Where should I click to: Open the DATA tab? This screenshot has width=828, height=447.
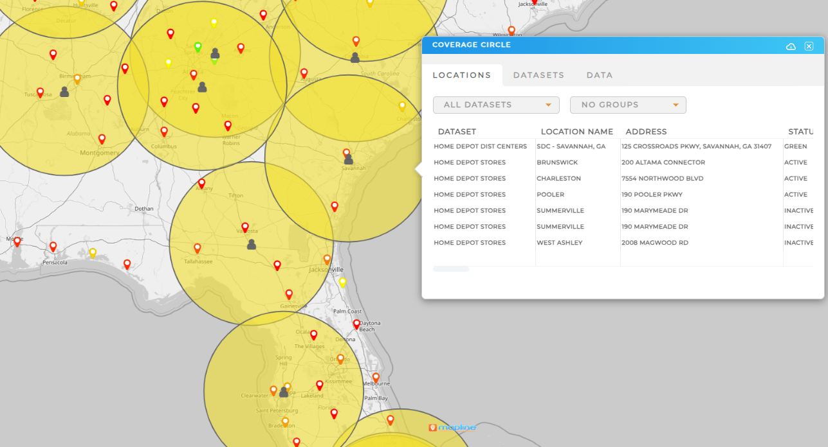[599, 75]
